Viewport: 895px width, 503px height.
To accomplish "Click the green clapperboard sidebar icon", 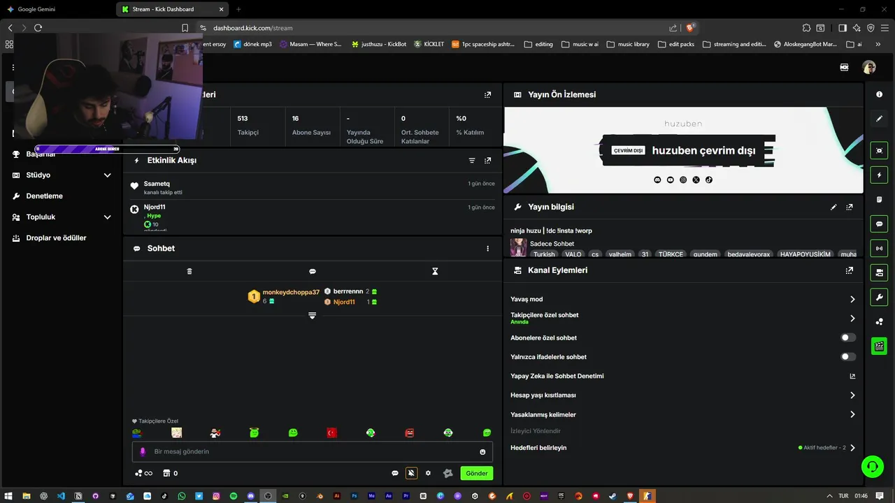I will tap(879, 346).
